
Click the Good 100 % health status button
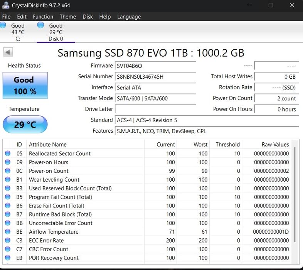point(25,85)
